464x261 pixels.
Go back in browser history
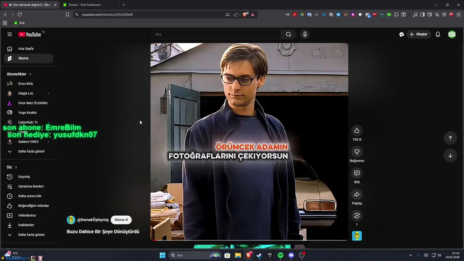click(5, 14)
